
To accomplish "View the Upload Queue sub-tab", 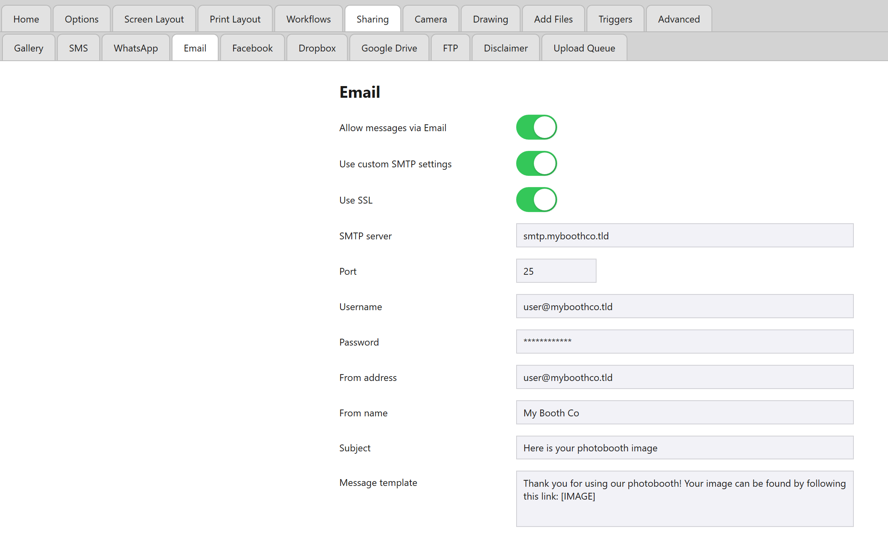I will (x=584, y=48).
